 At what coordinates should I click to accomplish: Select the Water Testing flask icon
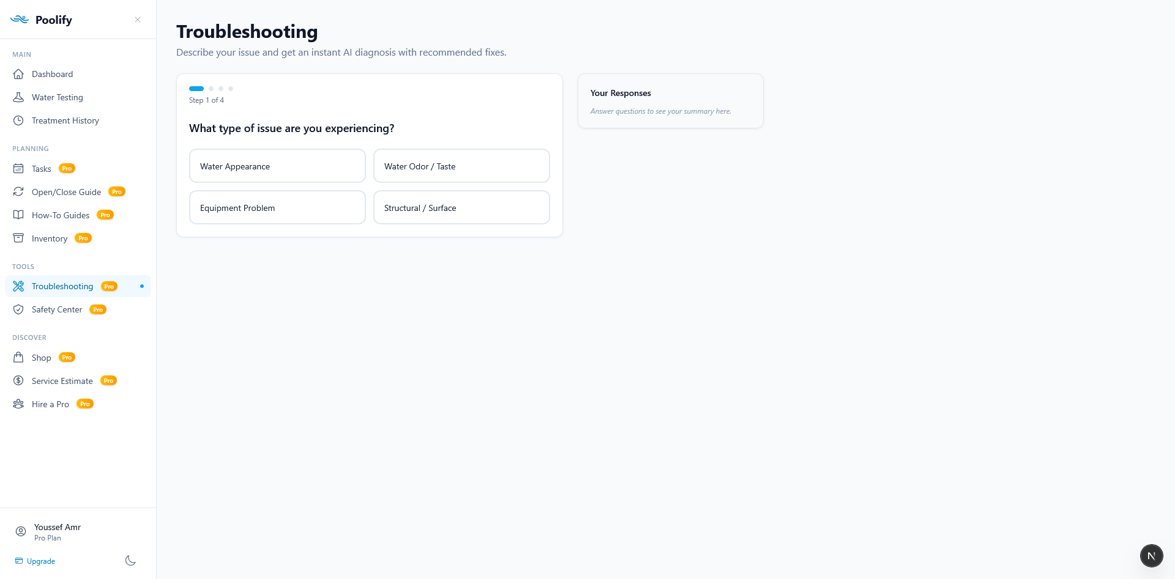tap(19, 97)
